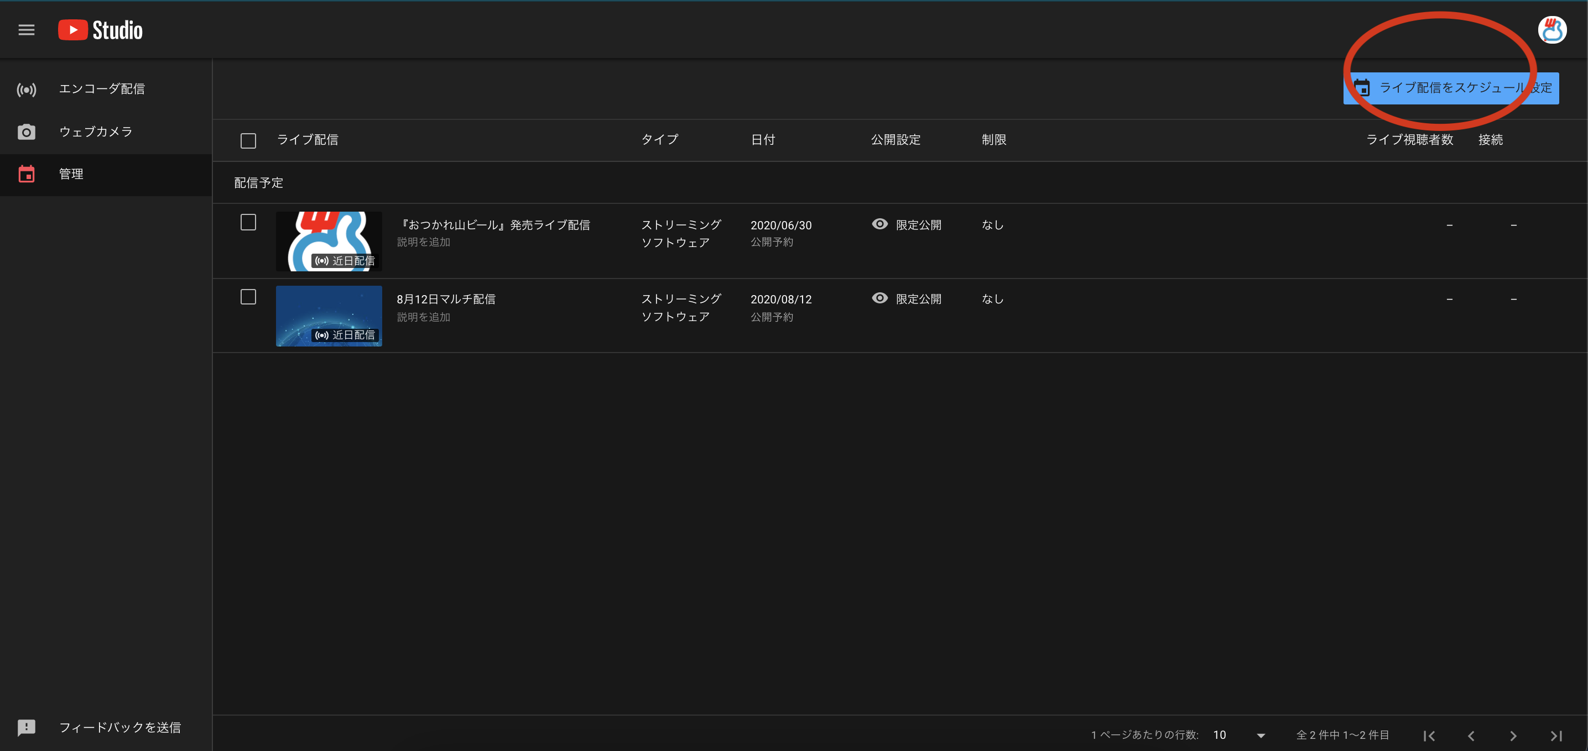1588x751 pixels.
Task: Go to the next page of streams
Action: [1513, 735]
